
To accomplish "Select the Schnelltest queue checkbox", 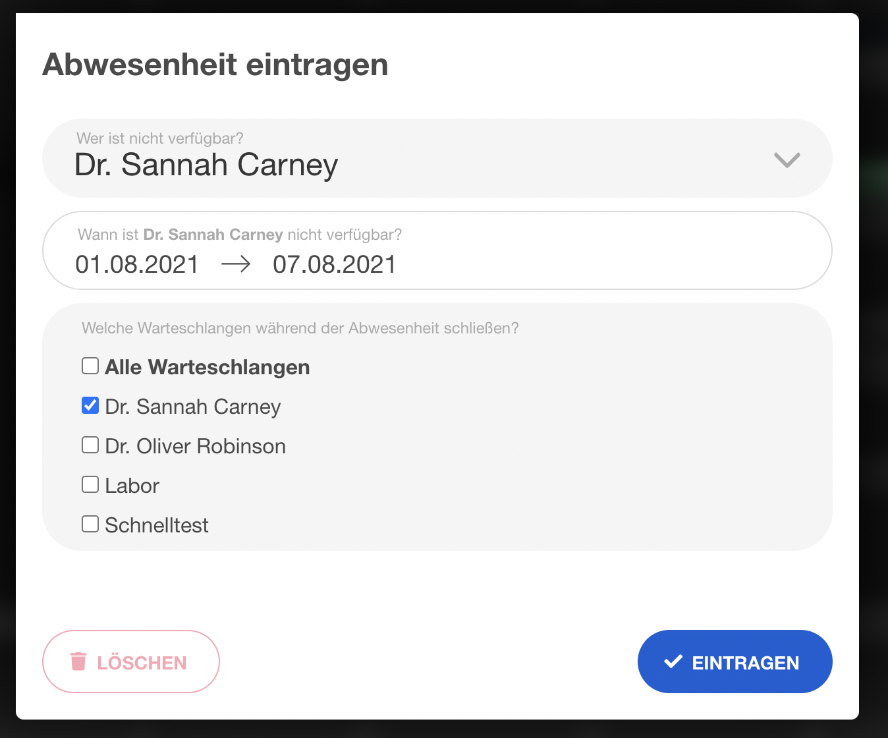I will point(90,524).
